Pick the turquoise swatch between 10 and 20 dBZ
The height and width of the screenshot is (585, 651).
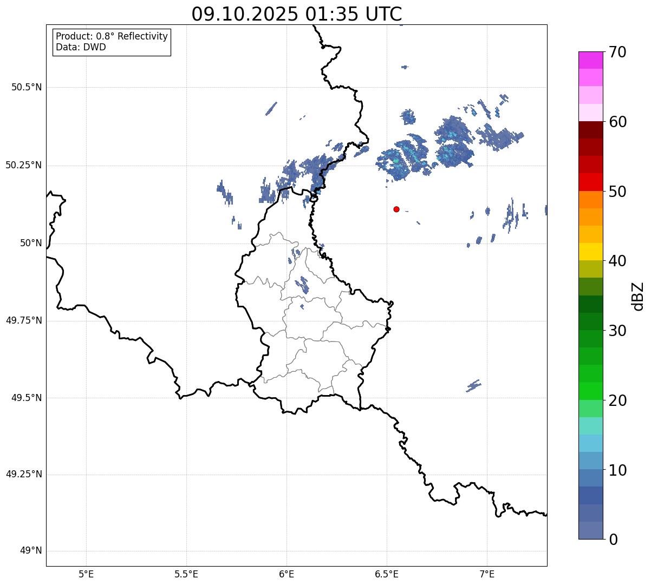point(590,426)
